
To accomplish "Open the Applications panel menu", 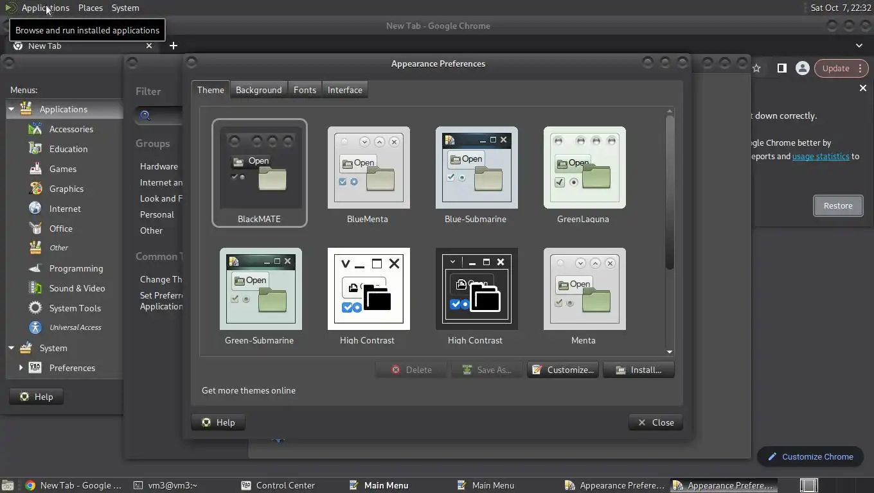I will click(x=45, y=8).
